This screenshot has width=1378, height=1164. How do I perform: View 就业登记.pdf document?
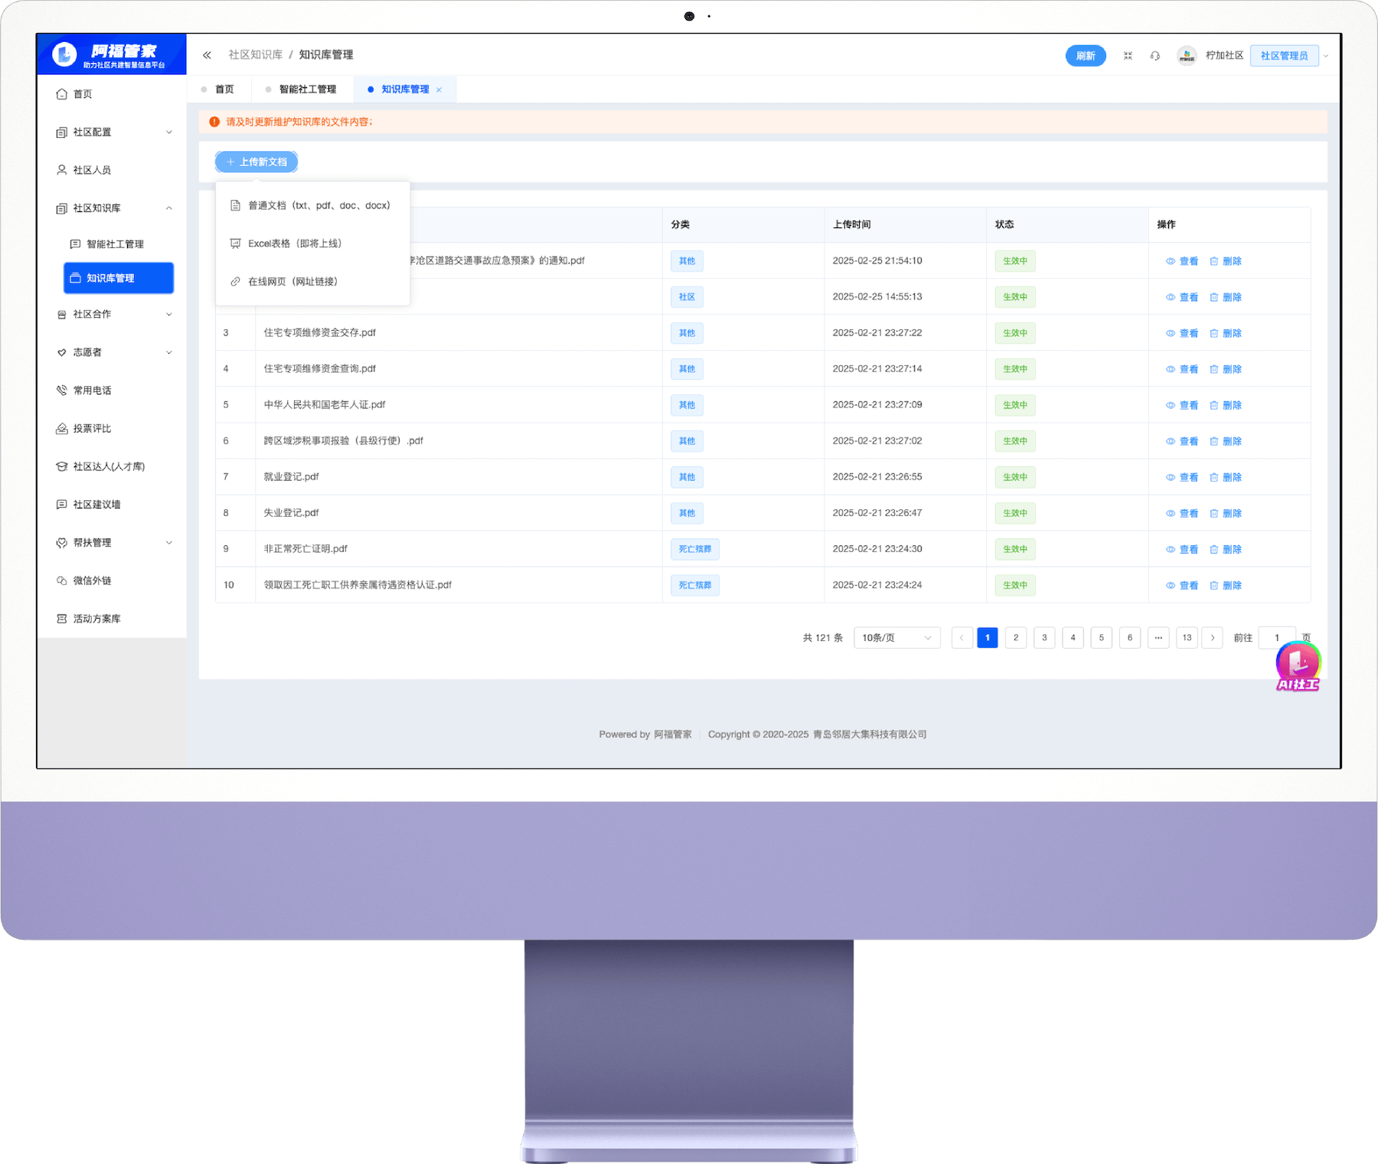click(1181, 477)
